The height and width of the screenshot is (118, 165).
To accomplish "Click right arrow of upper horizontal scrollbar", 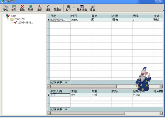I will coord(161,86).
